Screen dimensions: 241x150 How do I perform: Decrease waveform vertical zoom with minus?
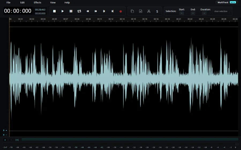tap(5, 135)
